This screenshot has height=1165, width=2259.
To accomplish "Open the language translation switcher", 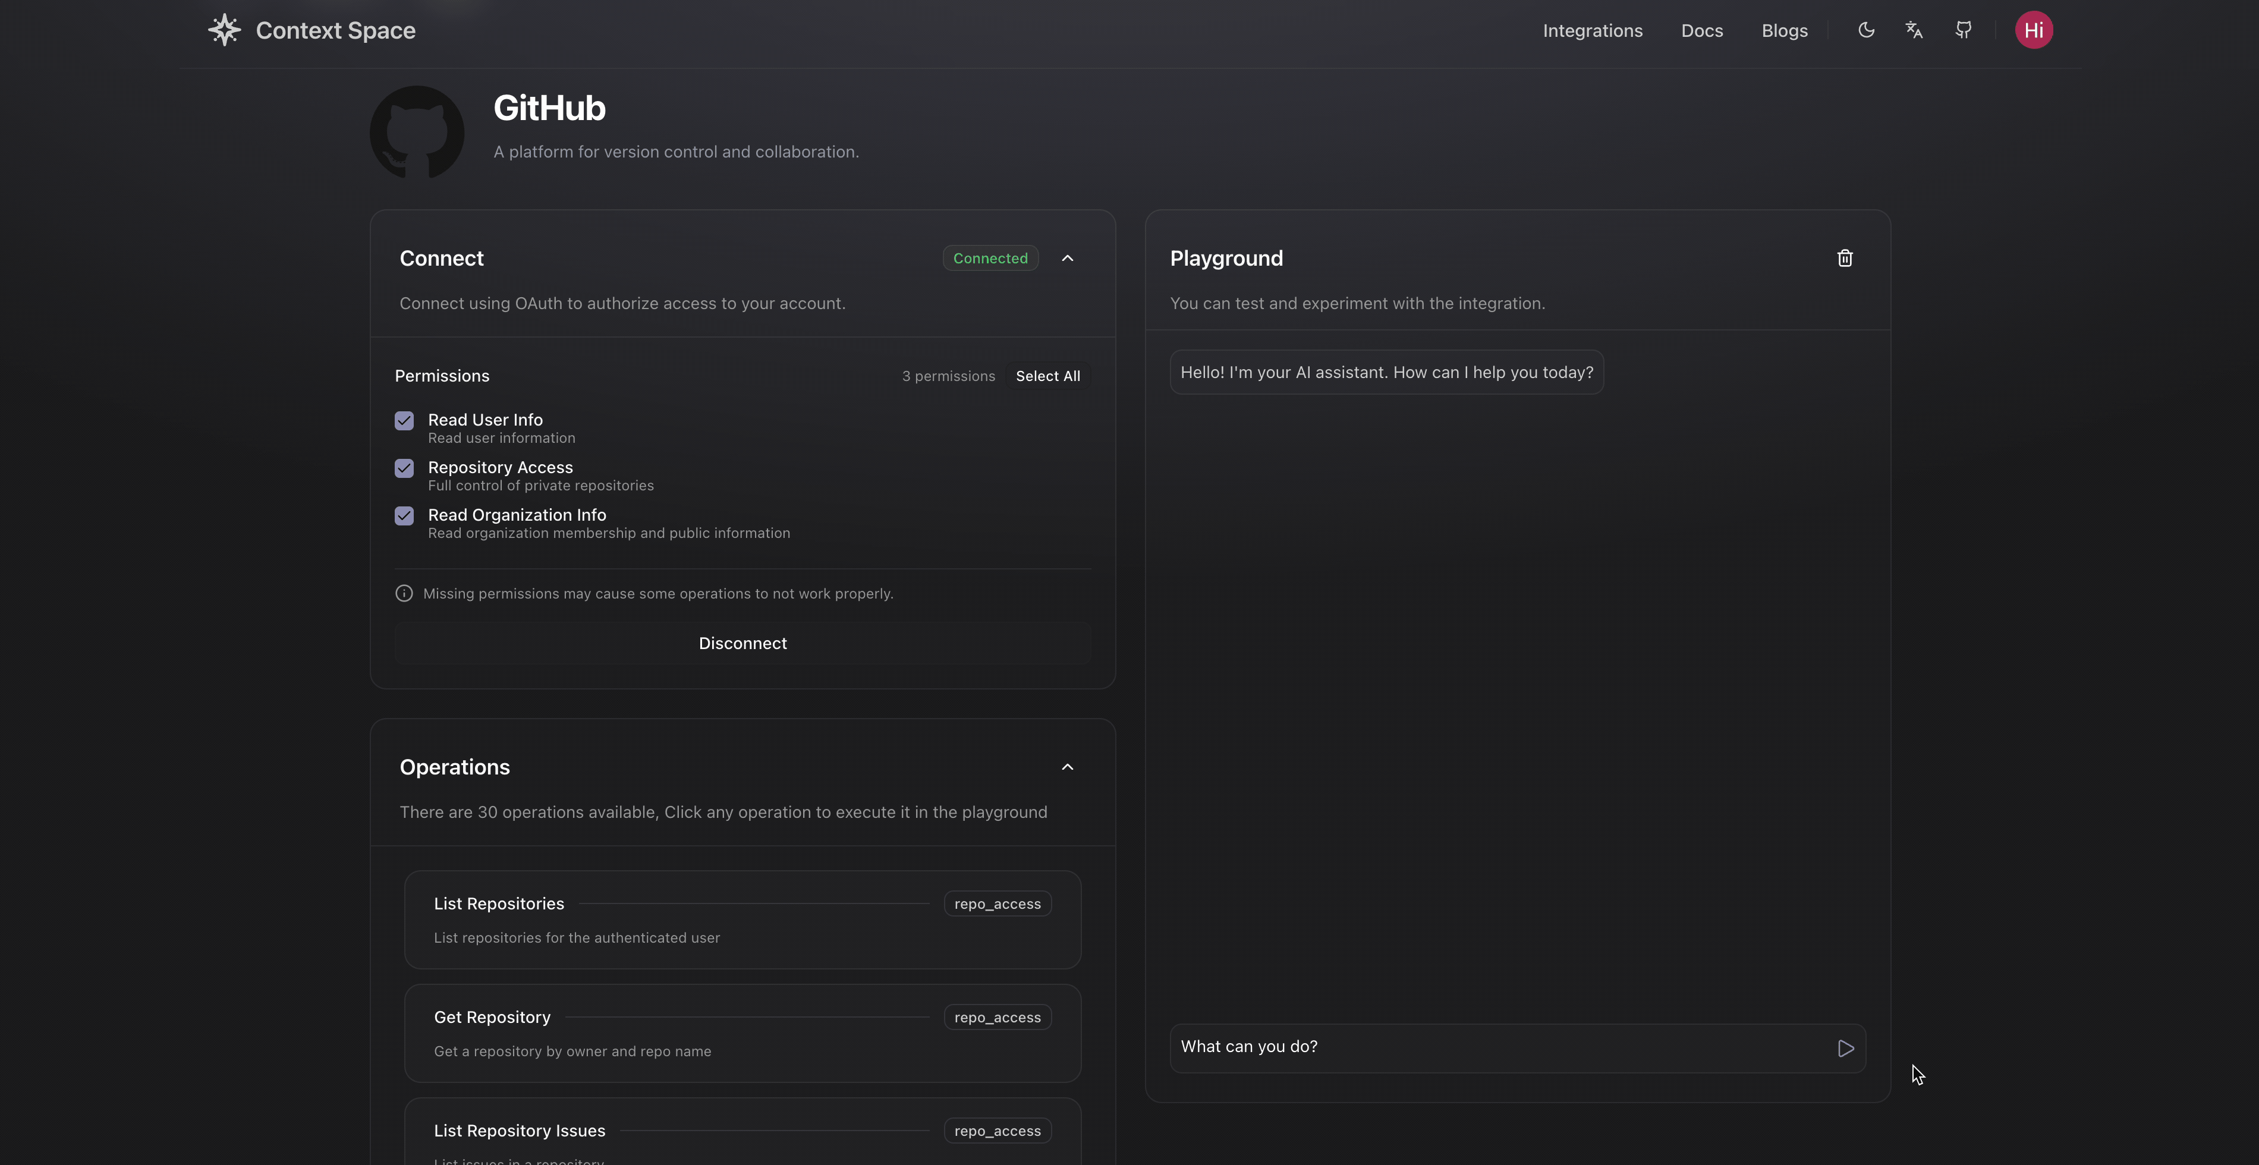I will coord(1914,30).
